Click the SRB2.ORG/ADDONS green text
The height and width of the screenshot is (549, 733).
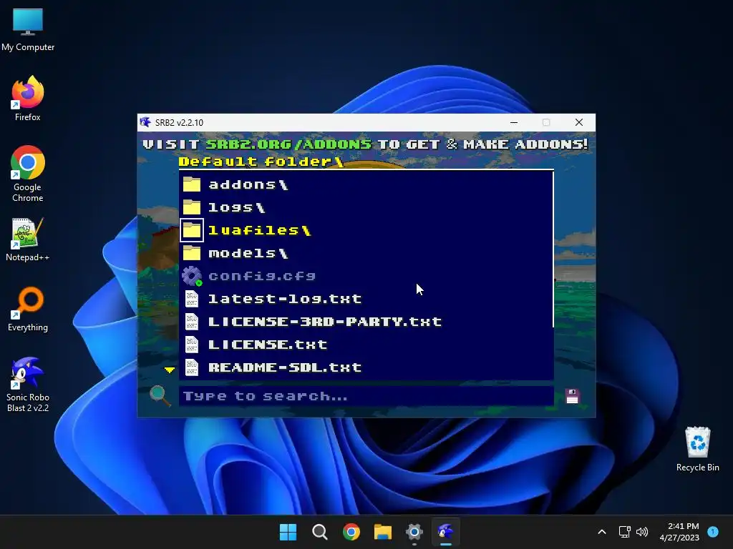pos(288,144)
